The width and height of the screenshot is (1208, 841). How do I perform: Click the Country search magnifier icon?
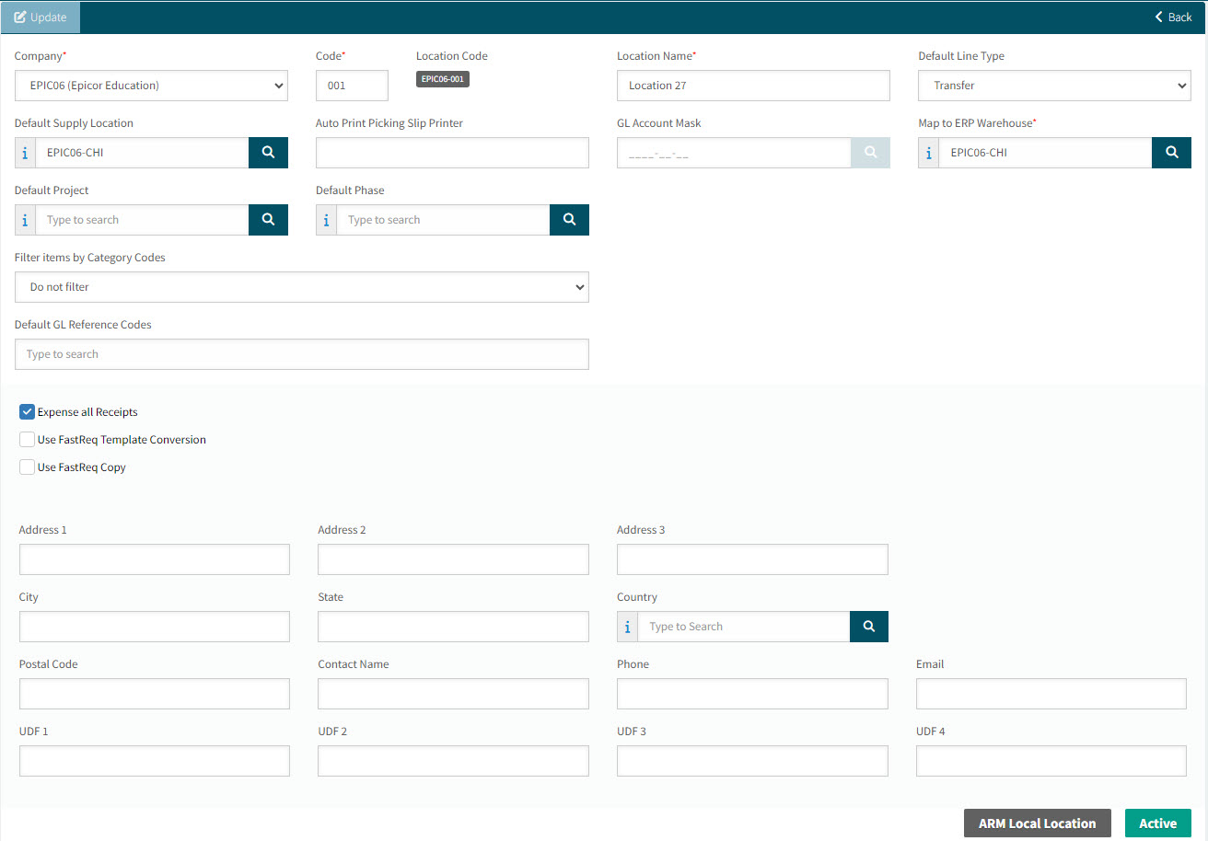click(868, 627)
